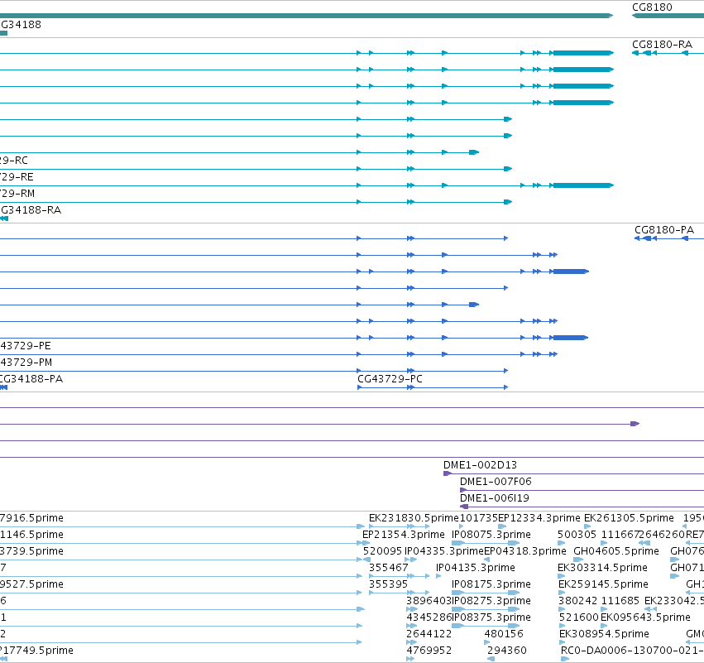Click the EK259145.5prime label
Viewport: 704px width, 663px height.
(603, 584)
